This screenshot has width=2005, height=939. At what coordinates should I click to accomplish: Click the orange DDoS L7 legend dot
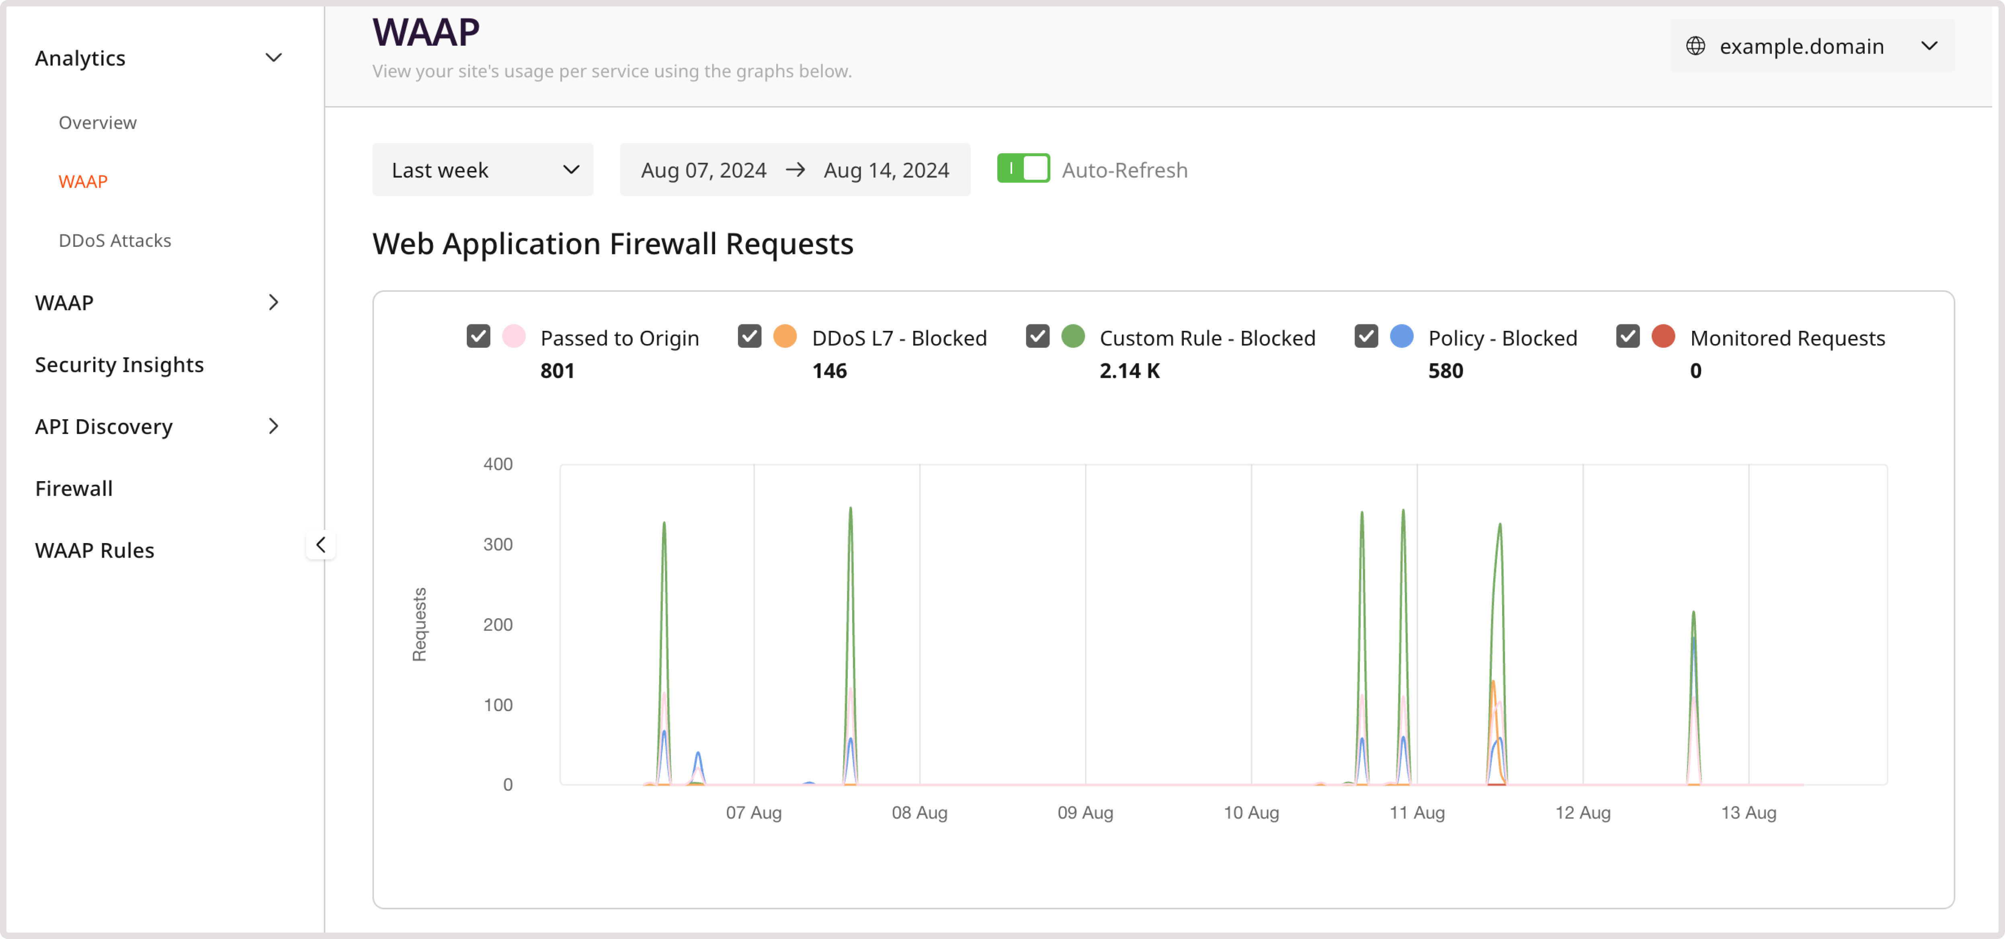785,336
